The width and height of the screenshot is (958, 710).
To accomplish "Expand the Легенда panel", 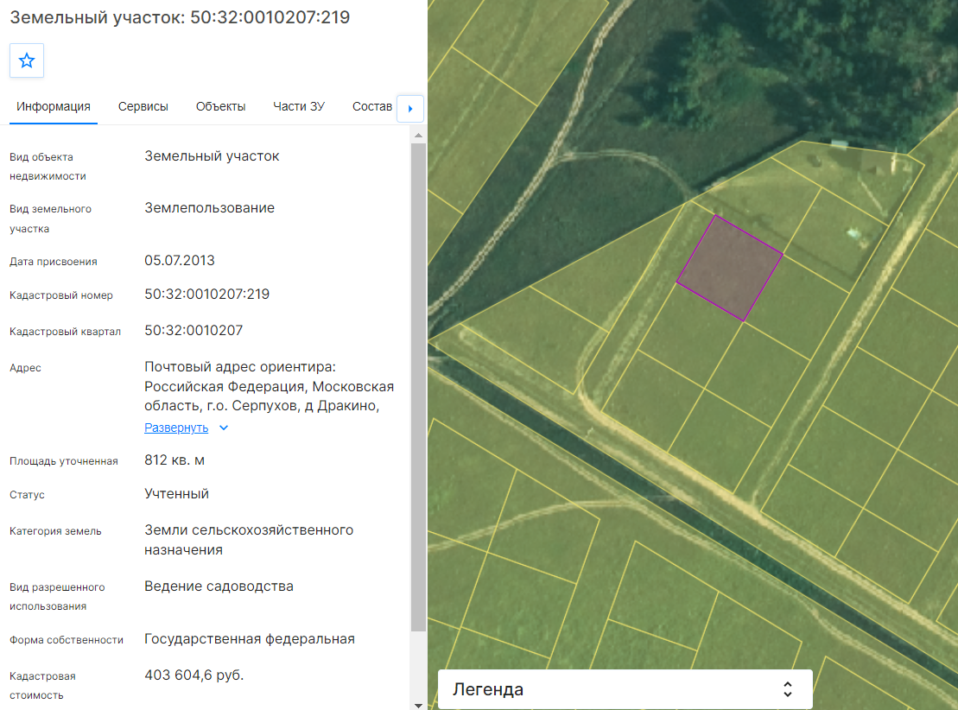I will (625, 689).
